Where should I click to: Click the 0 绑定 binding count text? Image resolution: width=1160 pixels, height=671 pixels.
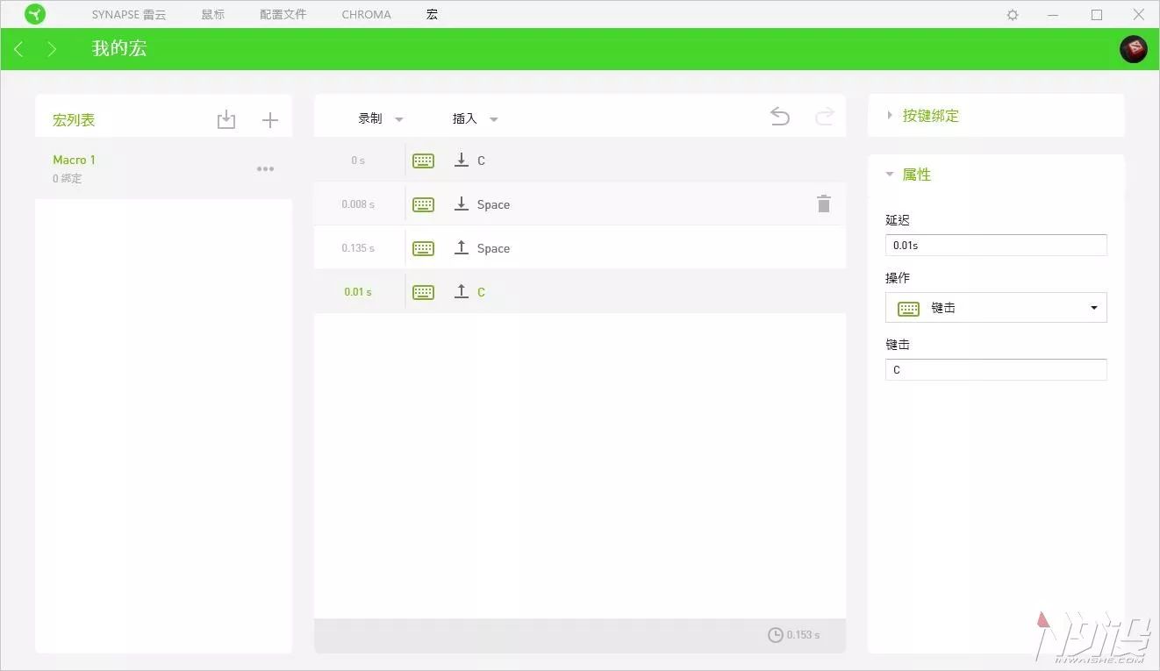(x=68, y=179)
